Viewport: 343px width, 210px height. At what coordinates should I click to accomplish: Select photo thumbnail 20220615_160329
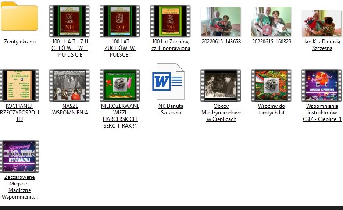pos(271,21)
